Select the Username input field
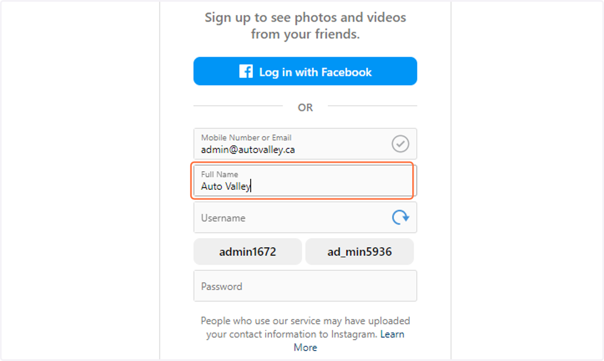Viewport: 604px width, 361px height. click(x=305, y=218)
